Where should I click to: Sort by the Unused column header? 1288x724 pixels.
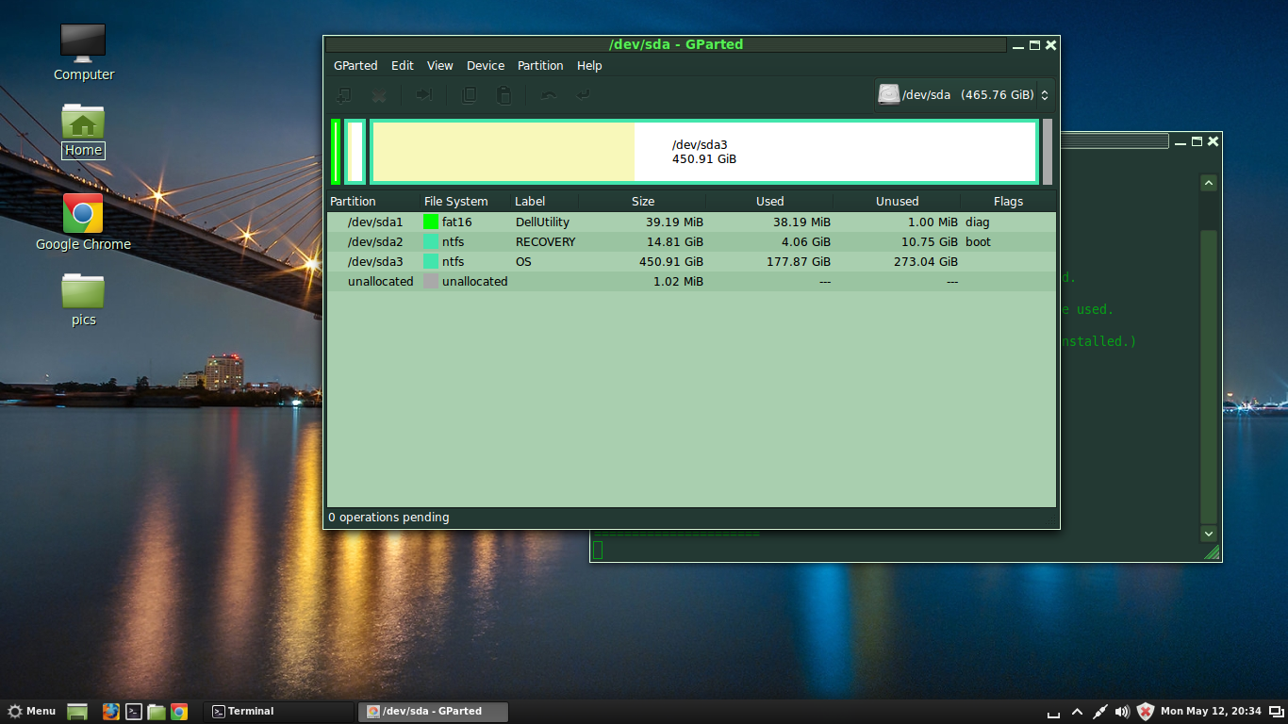pyautogui.click(x=897, y=202)
